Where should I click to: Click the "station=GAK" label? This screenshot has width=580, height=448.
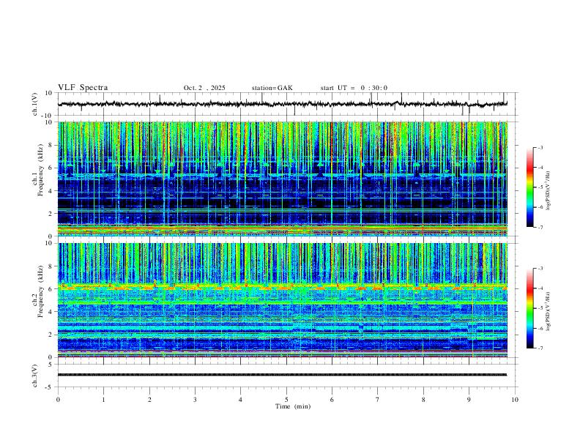click(x=272, y=88)
